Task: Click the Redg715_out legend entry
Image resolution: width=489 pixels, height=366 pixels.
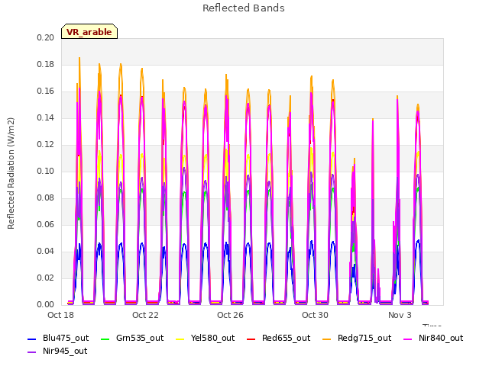Action: (357, 338)
